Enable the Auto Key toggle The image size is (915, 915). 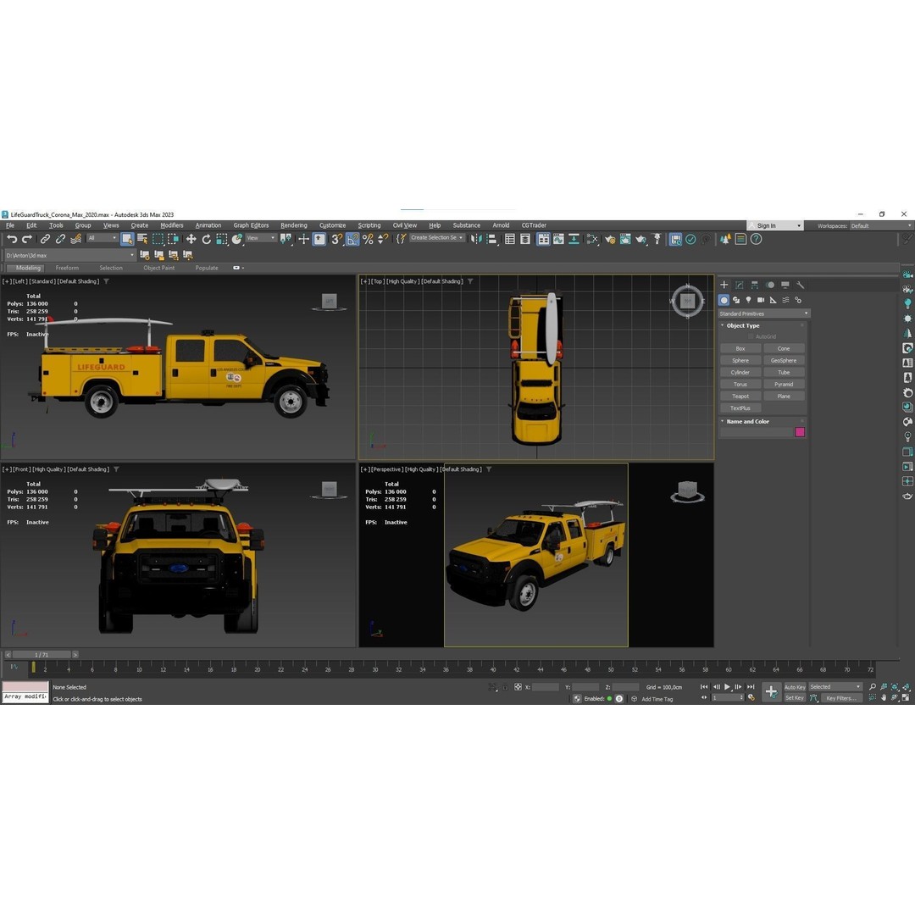click(x=795, y=687)
